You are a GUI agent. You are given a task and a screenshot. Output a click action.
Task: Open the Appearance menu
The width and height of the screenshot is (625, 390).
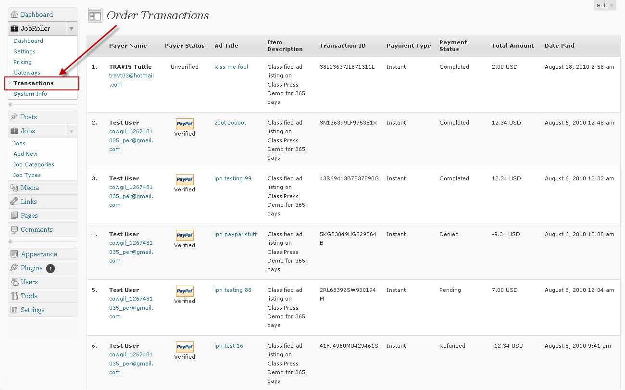[39, 254]
